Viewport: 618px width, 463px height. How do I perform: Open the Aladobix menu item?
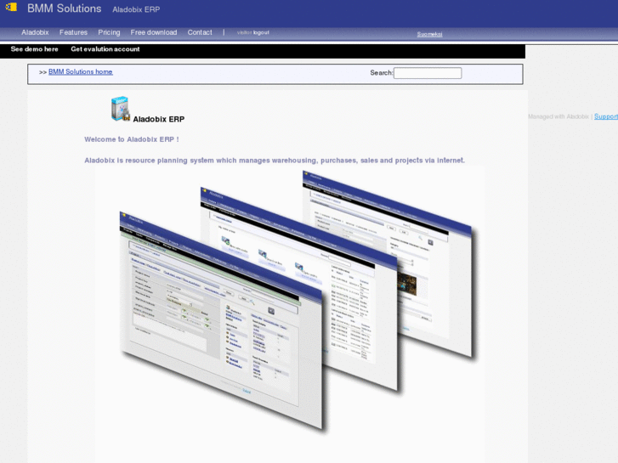[35, 32]
